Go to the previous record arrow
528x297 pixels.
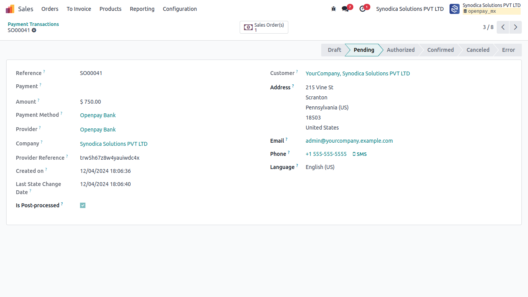(x=503, y=27)
